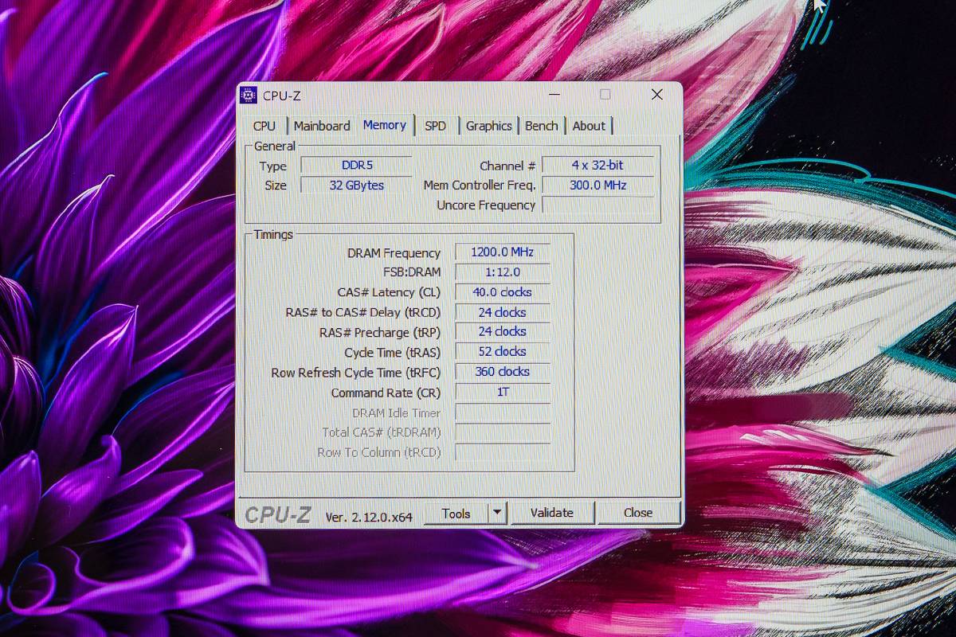
Task: Click the Validate button
Action: [552, 513]
